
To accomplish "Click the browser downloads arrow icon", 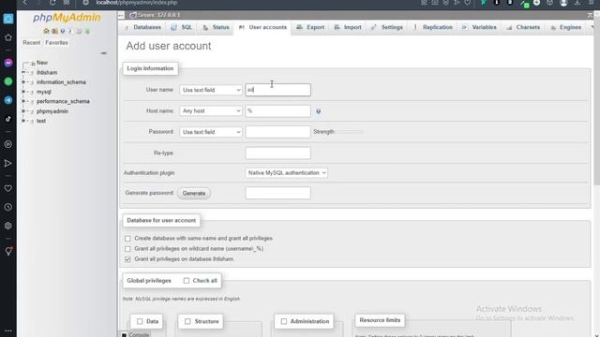I will point(577,3).
